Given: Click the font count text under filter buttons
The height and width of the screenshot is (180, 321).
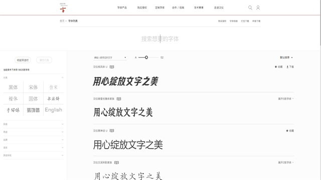Looking at the screenshot, I should (17, 70).
